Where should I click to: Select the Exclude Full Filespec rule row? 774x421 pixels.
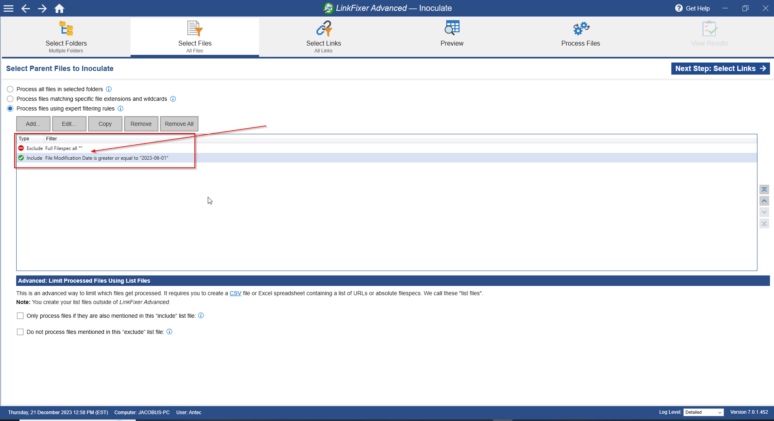pyautogui.click(x=386, y=148)
